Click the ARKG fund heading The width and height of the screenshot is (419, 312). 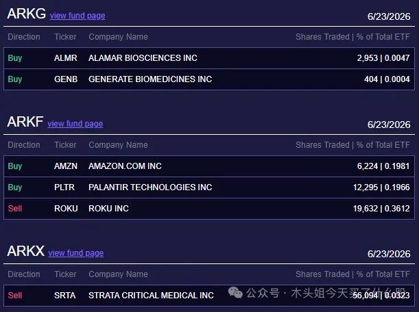point(27,14)
